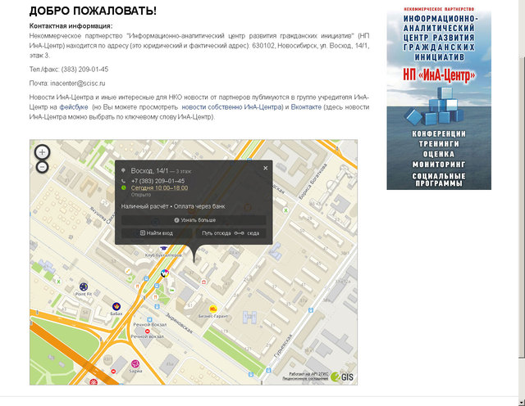Click the Найти вход button
Image resolution: width=525 pixels, height=406 pixels.
157,233
